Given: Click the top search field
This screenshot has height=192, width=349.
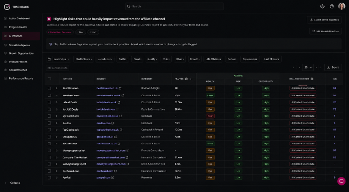Looking at the screenshot, I should [174, 6].
